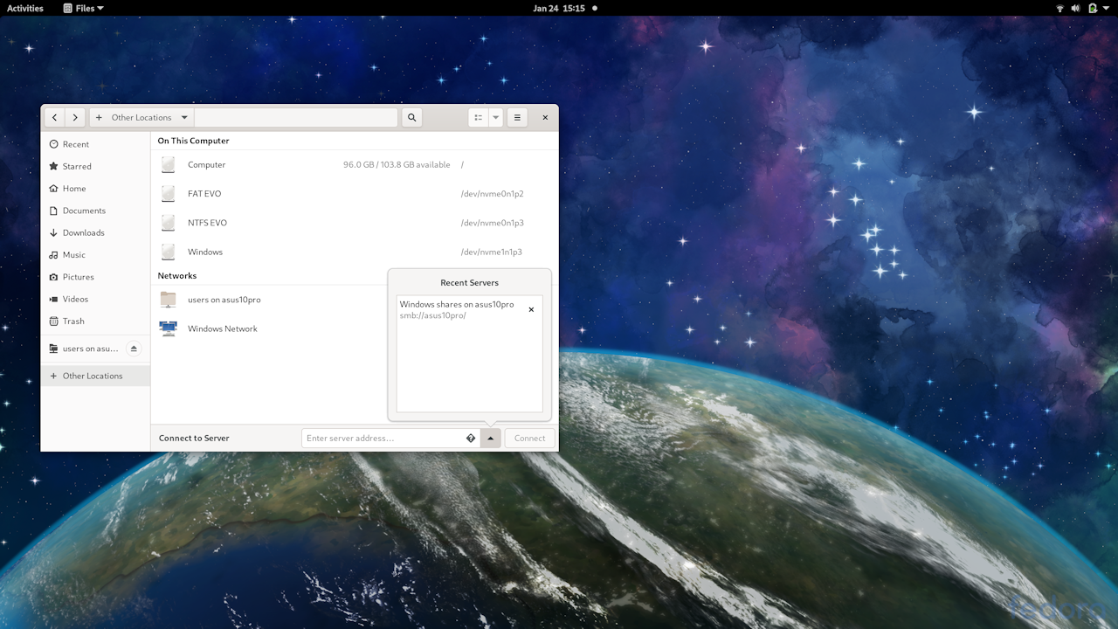The width and height of the screenshot is (1118, 629).
Task: Eject the users on asus share
Action: [134, 349]
